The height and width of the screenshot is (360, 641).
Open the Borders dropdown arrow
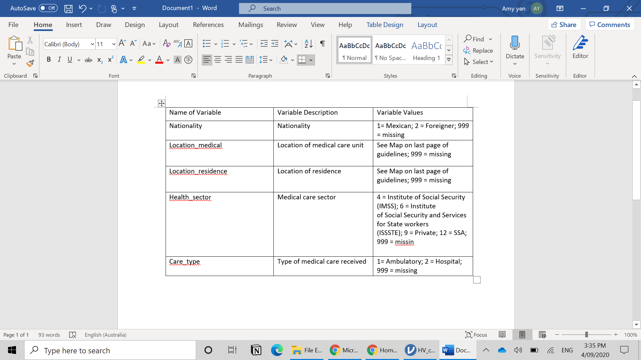(311, 60)
